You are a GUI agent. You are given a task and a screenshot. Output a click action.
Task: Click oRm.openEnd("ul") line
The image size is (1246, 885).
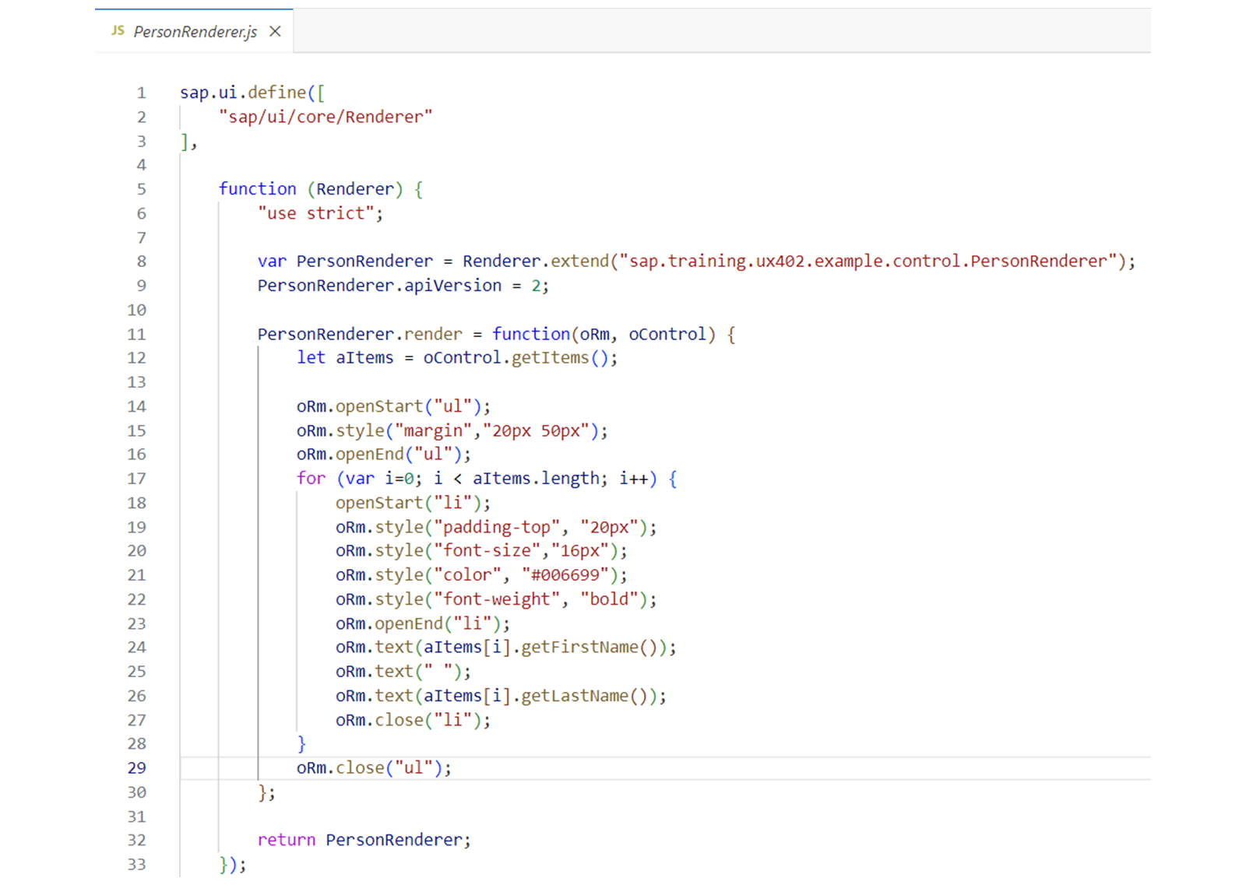click(384, 455)
